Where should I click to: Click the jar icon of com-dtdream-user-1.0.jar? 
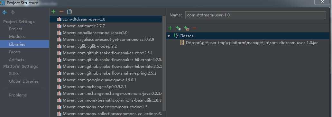click(x=182, y=42)
